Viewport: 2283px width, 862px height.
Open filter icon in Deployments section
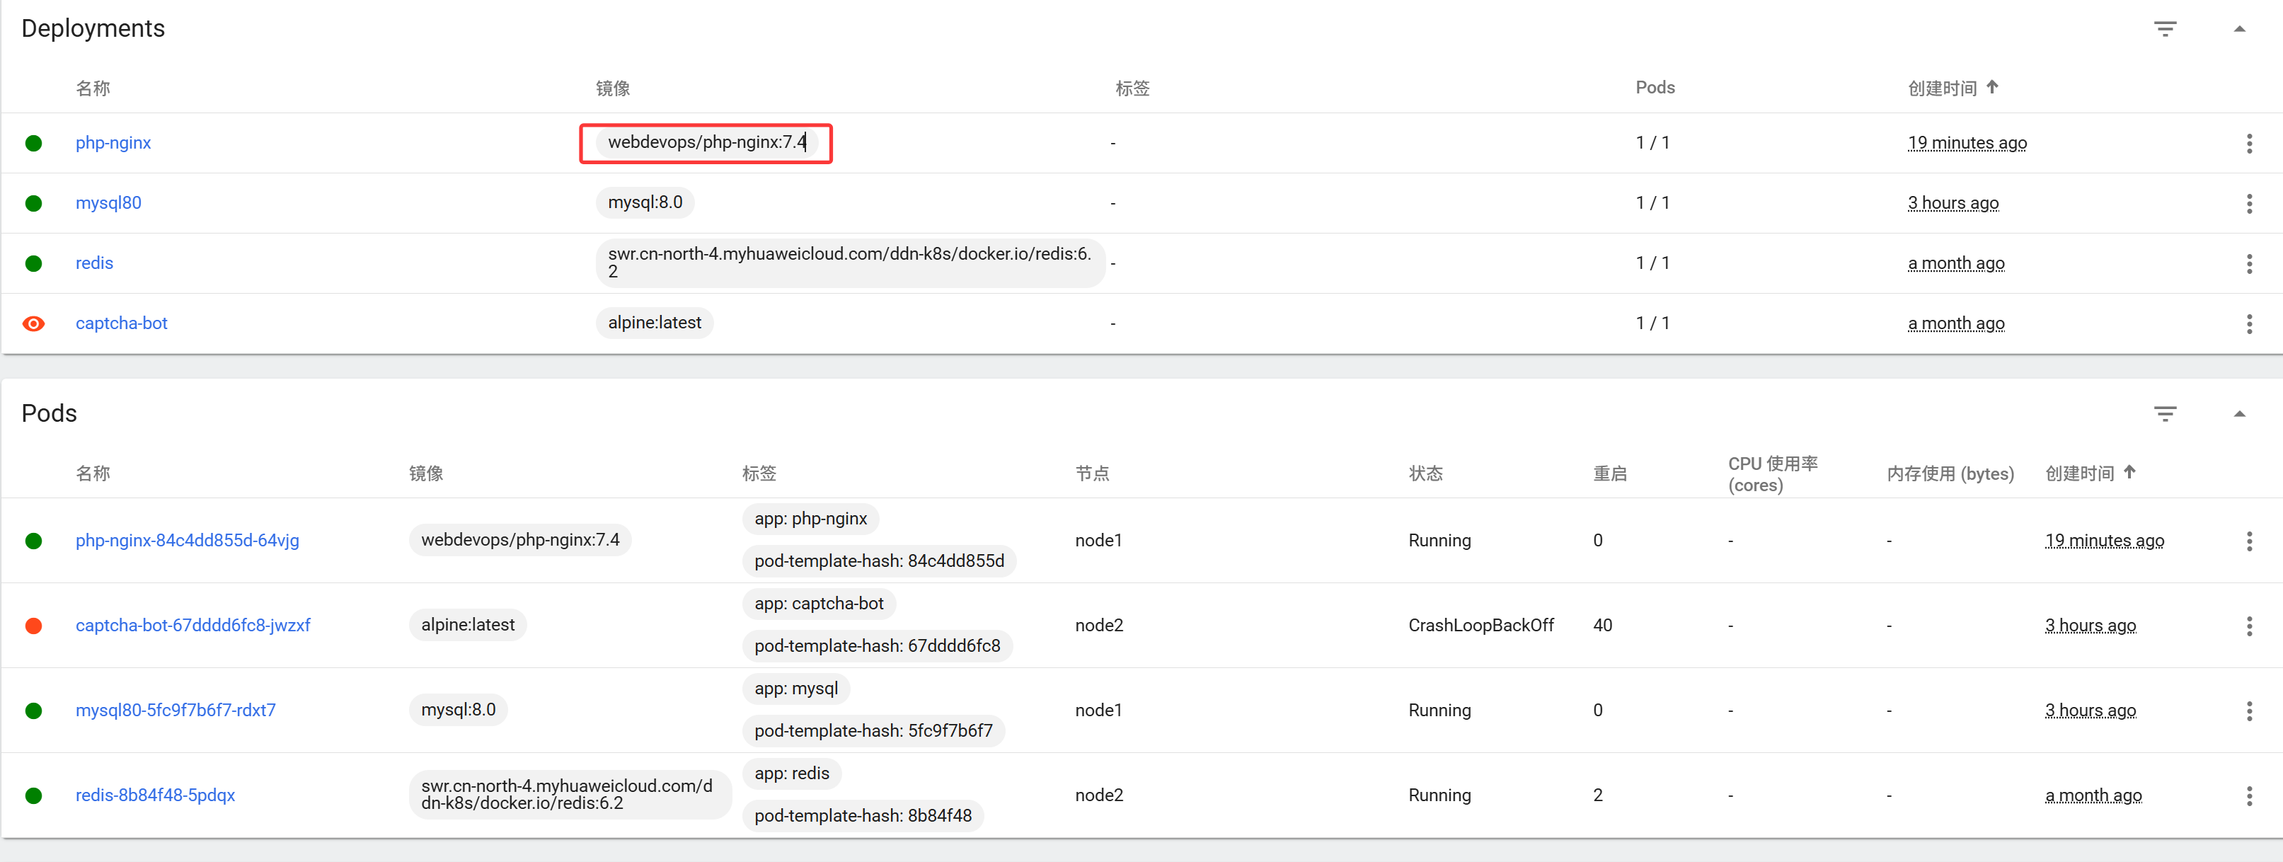pos(2164,29)
